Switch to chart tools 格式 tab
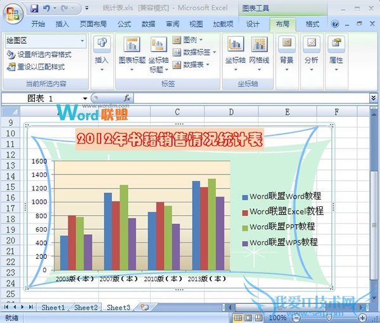 point(312,24)
